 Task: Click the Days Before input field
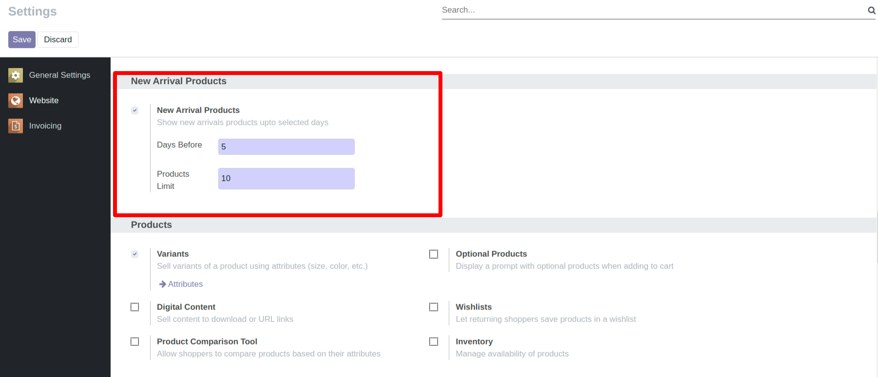click(286, 147)
